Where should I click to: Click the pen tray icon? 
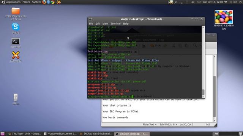coord(176,2)
